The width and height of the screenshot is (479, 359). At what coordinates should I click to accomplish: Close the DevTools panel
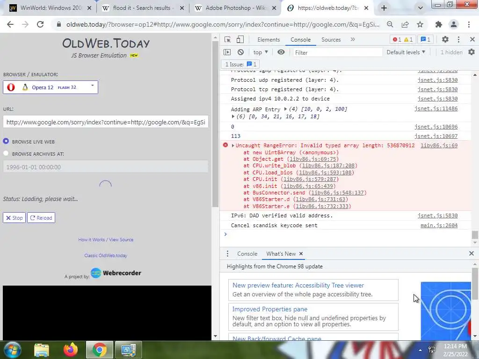(x=472, y=39)
